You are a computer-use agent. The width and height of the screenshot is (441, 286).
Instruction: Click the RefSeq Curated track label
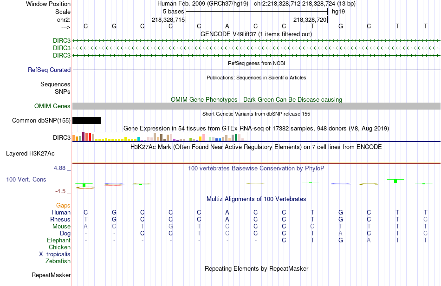pyautogui.click(x=49, y=70)
